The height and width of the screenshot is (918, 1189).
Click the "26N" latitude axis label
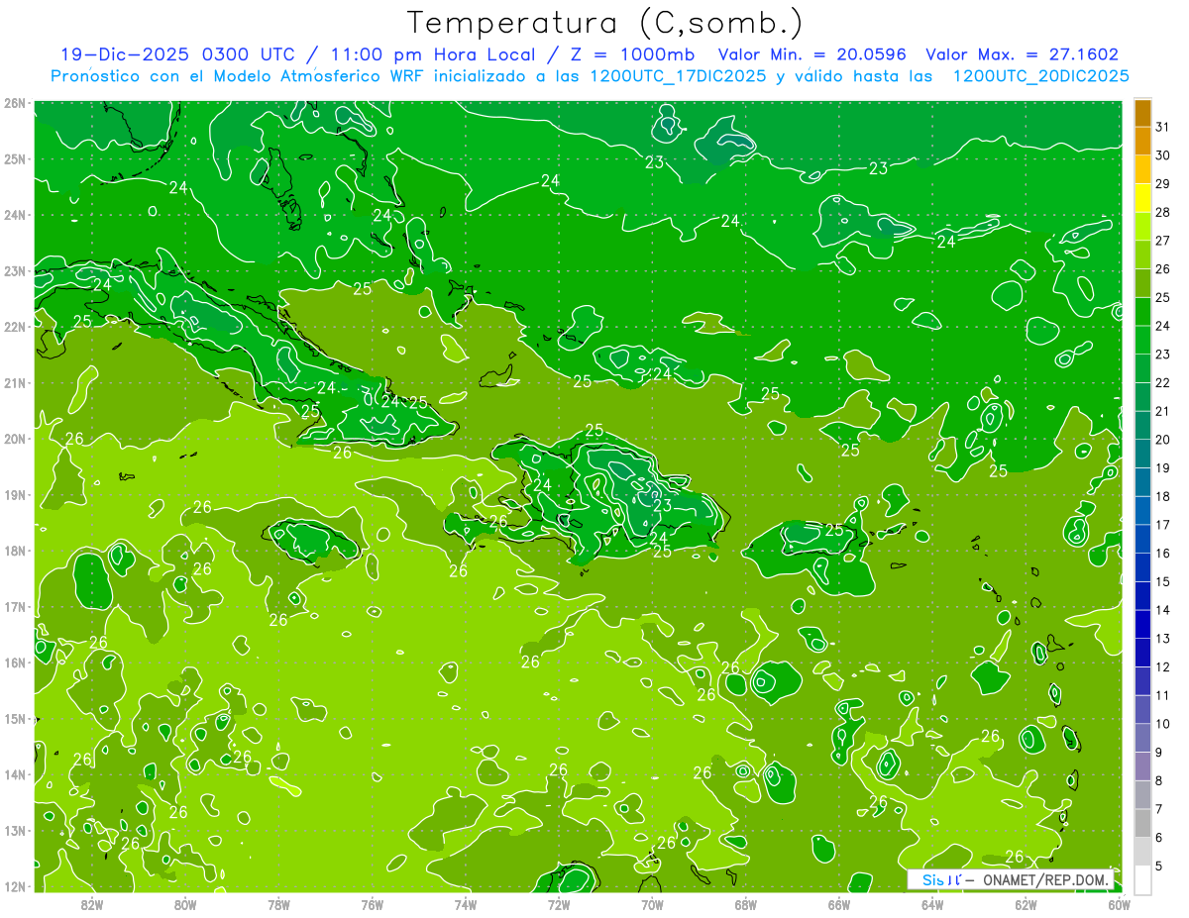pos(15,103)
